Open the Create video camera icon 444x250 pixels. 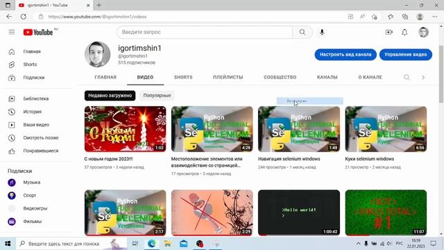[389, 32]
